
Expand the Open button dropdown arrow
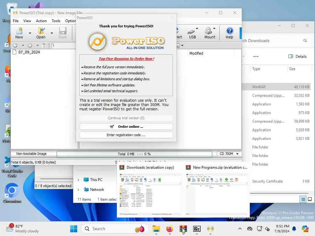click(52, 33)
